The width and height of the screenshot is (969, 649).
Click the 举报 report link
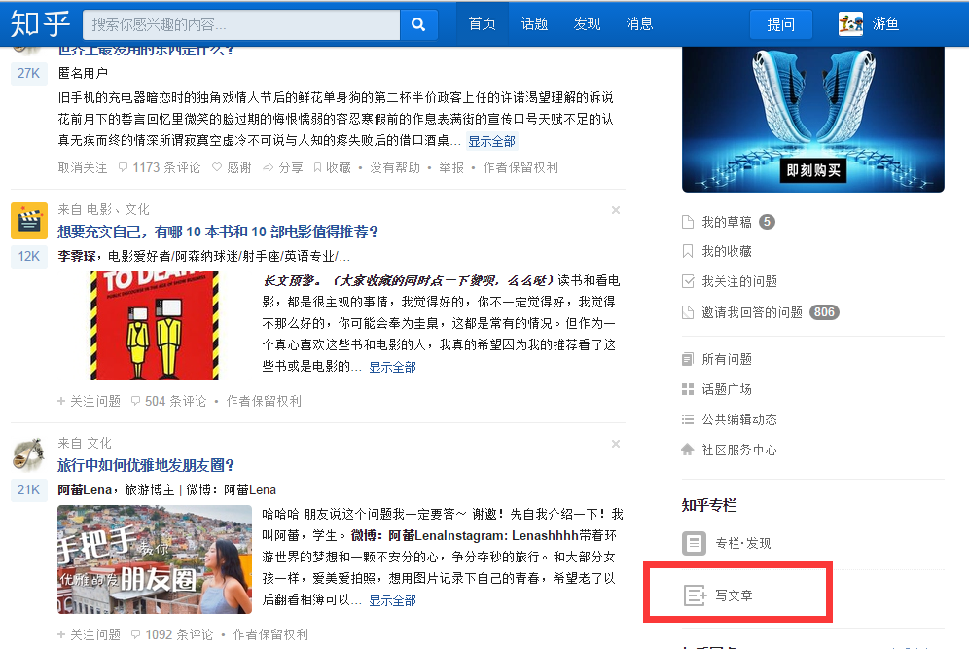point(451,167)
